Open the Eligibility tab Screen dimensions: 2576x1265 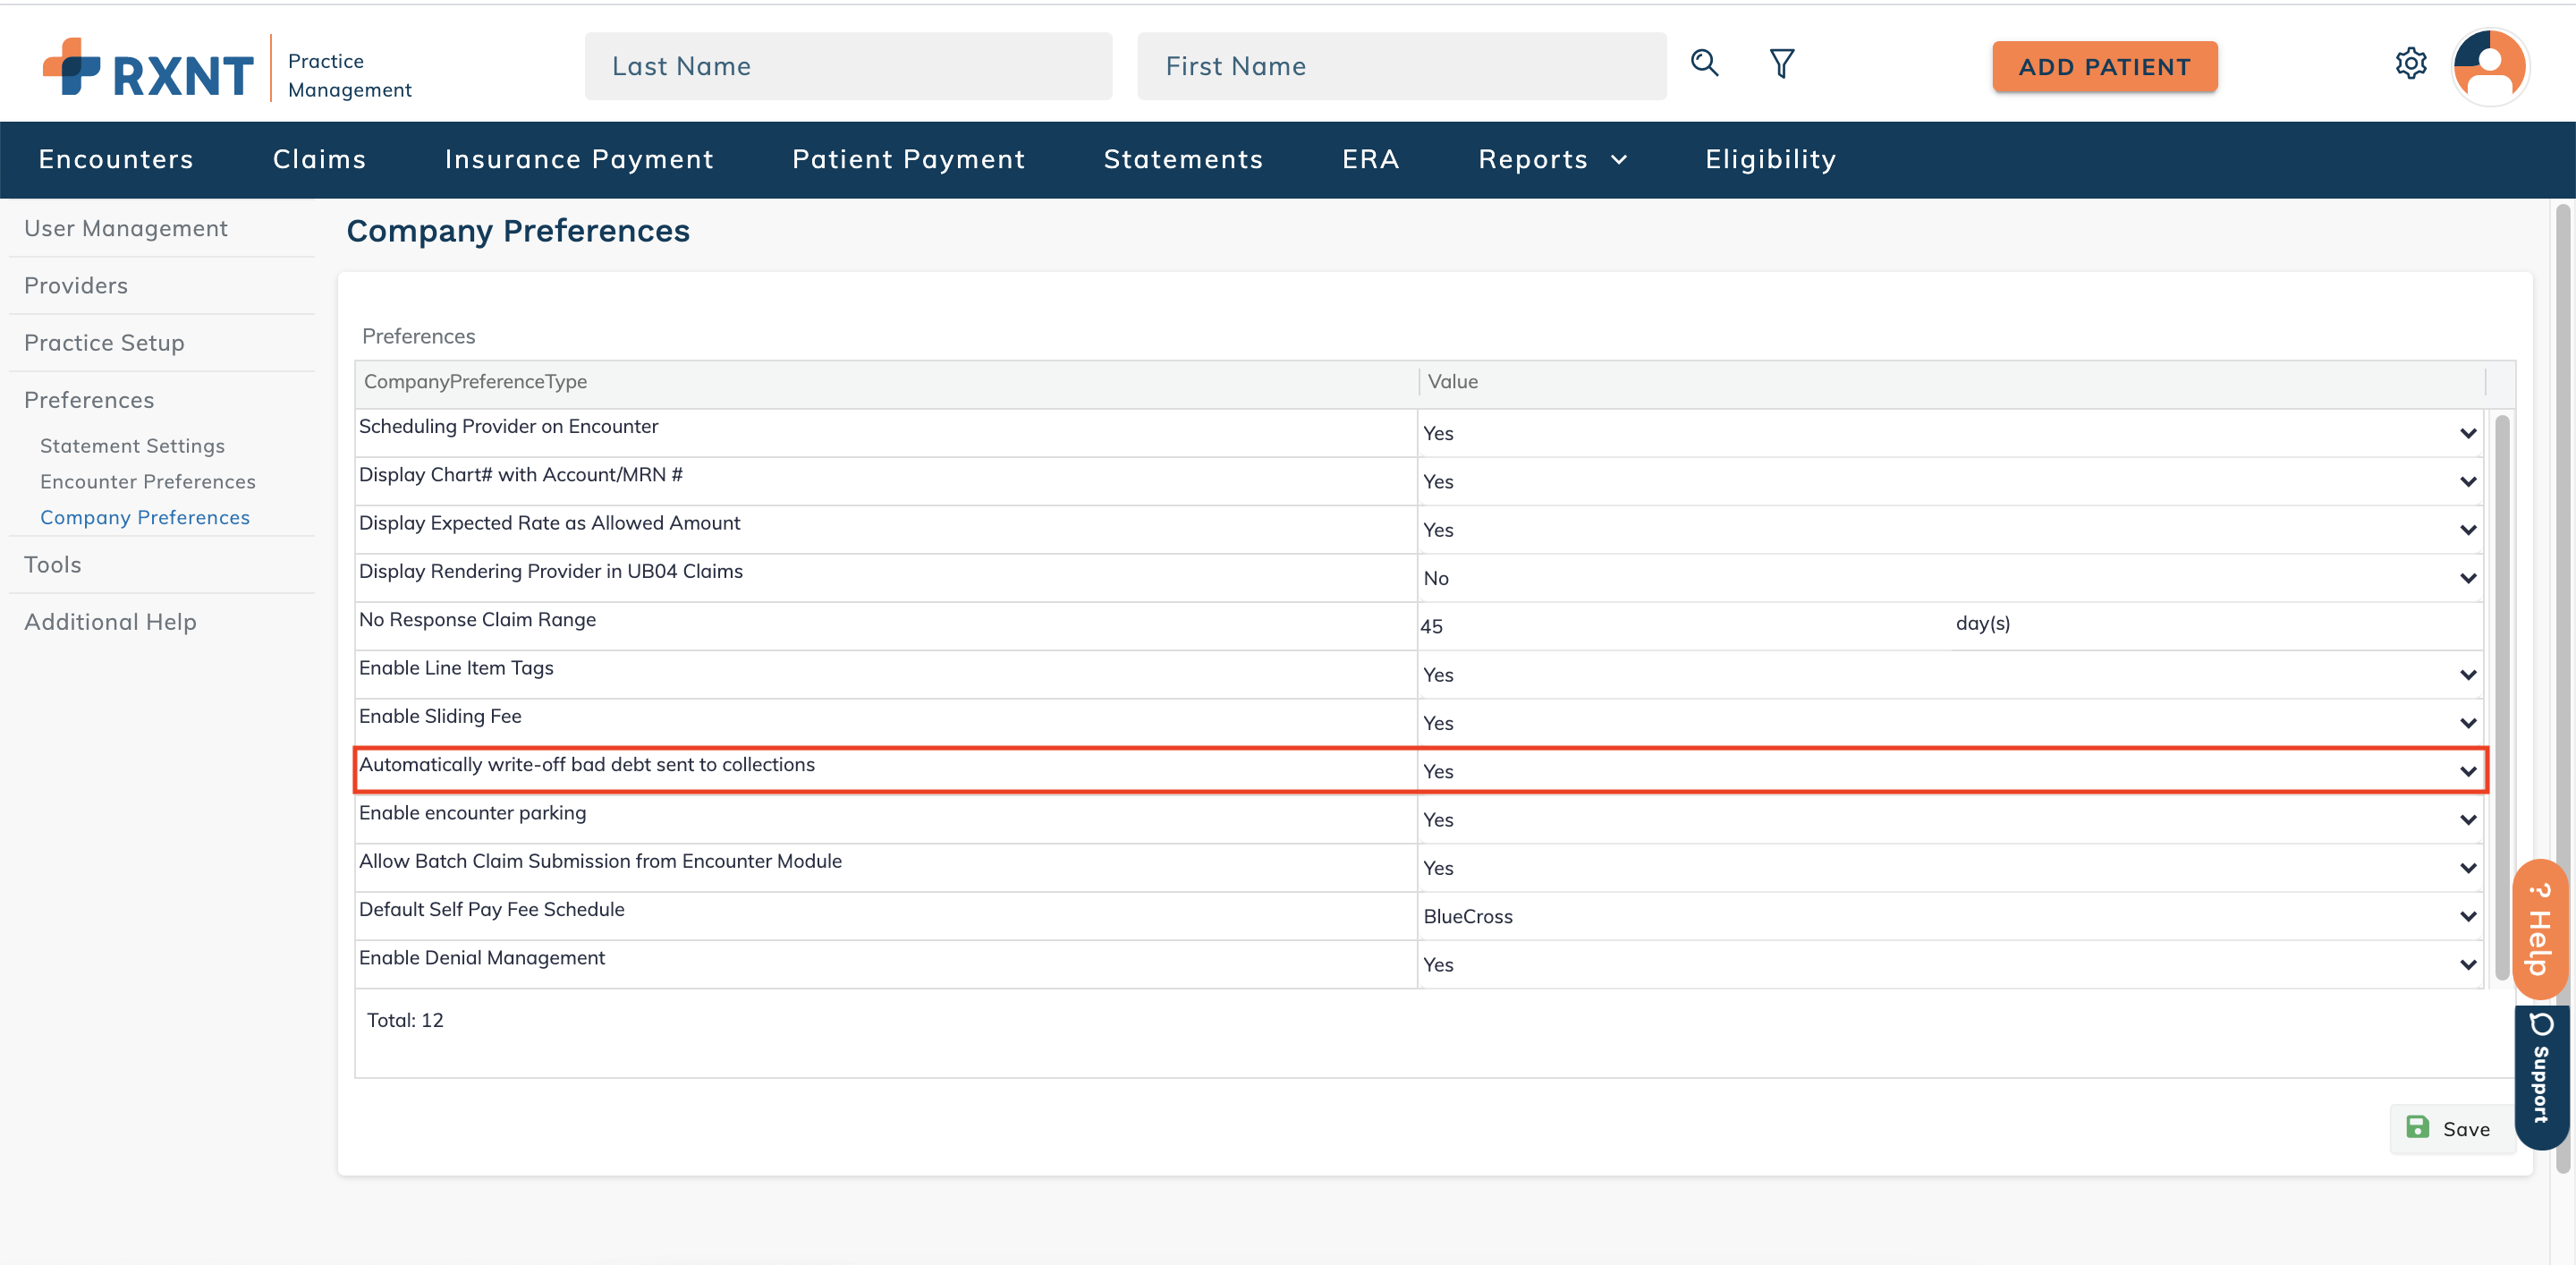click(x=1771, y=160)
